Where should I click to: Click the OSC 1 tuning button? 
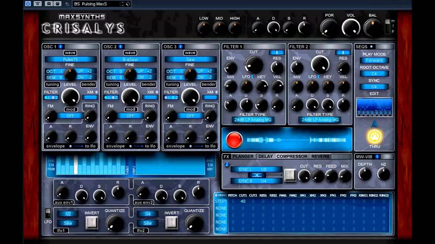(52, 84)
